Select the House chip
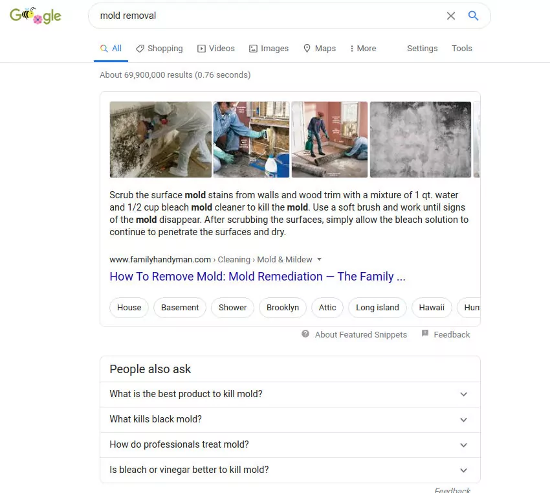This screenshot has width=550, height=493. [129, 308]
